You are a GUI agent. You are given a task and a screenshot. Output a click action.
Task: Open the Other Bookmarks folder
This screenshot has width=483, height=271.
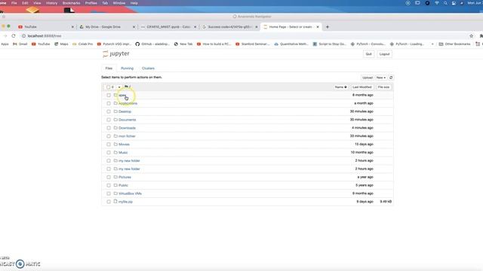click(x=454, y=44)
